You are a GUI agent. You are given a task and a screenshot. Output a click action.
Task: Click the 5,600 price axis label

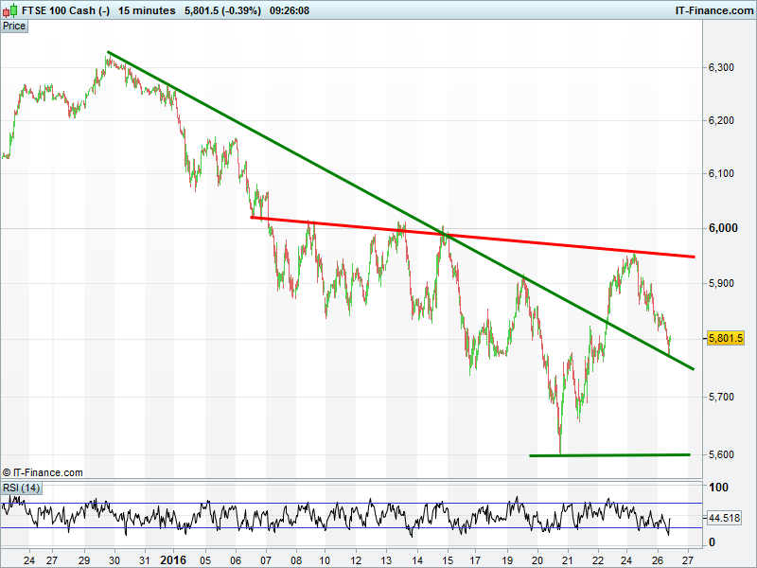click(x=721, y=454)
